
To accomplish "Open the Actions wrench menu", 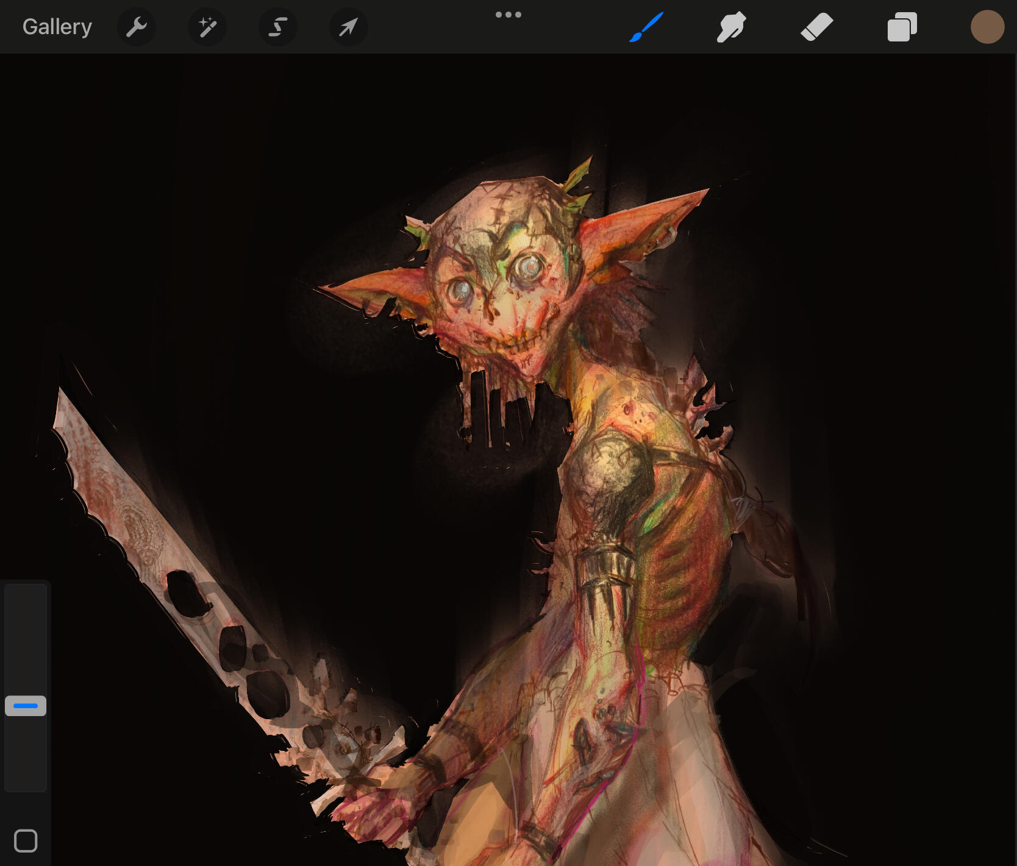I will (136, 27).
